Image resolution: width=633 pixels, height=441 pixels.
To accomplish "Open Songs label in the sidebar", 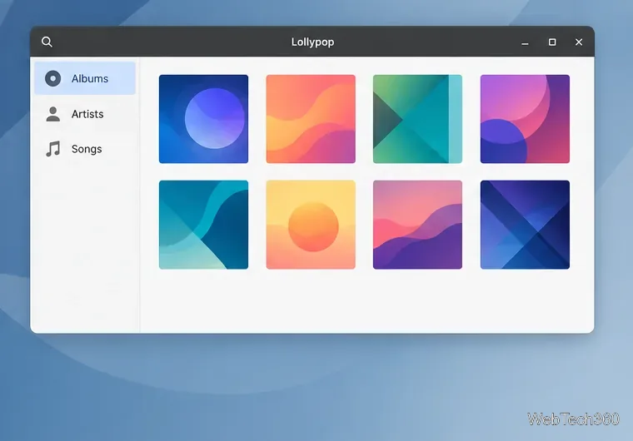I will pos(87,149).
